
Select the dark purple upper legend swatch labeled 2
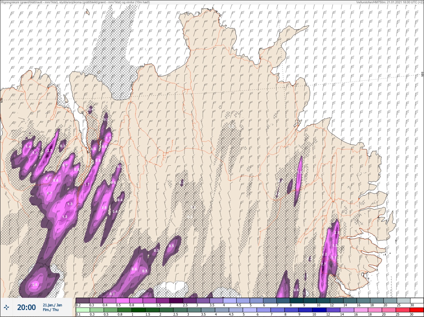click(177, 300)
